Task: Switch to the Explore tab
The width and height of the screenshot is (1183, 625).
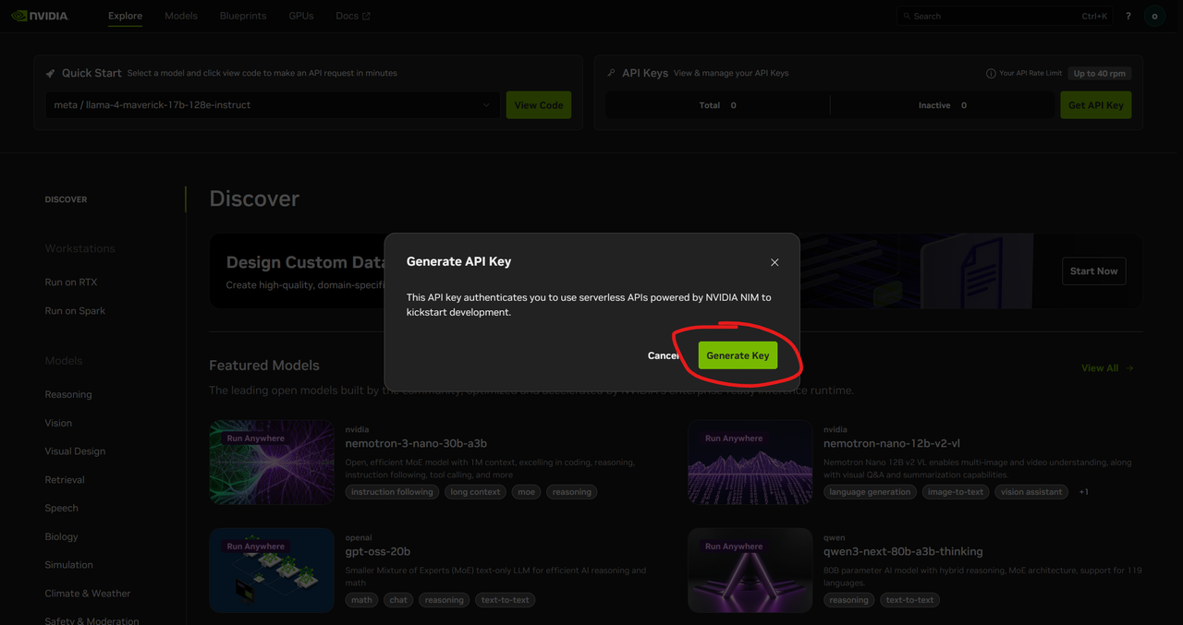Action: pos(125,16)
